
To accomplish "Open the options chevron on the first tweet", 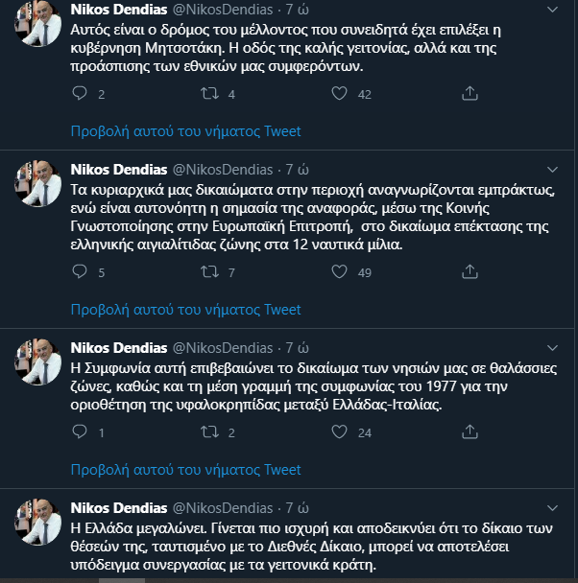I will (552, 10).
